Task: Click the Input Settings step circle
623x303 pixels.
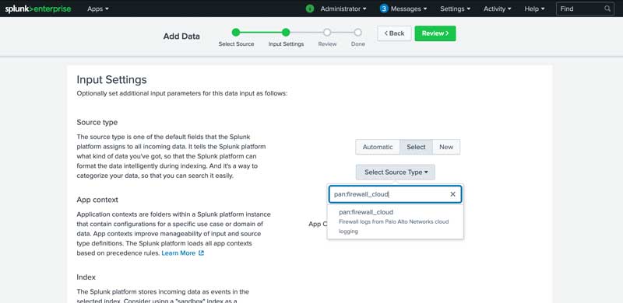Action: pyautogui.click(x=286, y=32)
